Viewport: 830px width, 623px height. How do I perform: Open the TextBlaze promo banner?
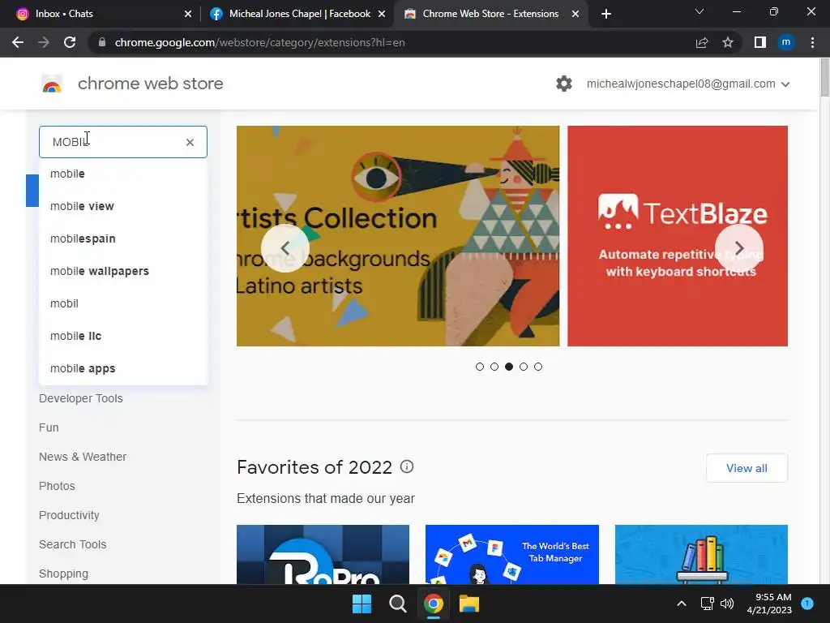click(x=678, y=236)
